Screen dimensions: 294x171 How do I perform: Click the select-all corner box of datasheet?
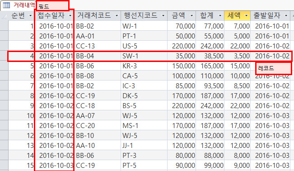[4, 16]
